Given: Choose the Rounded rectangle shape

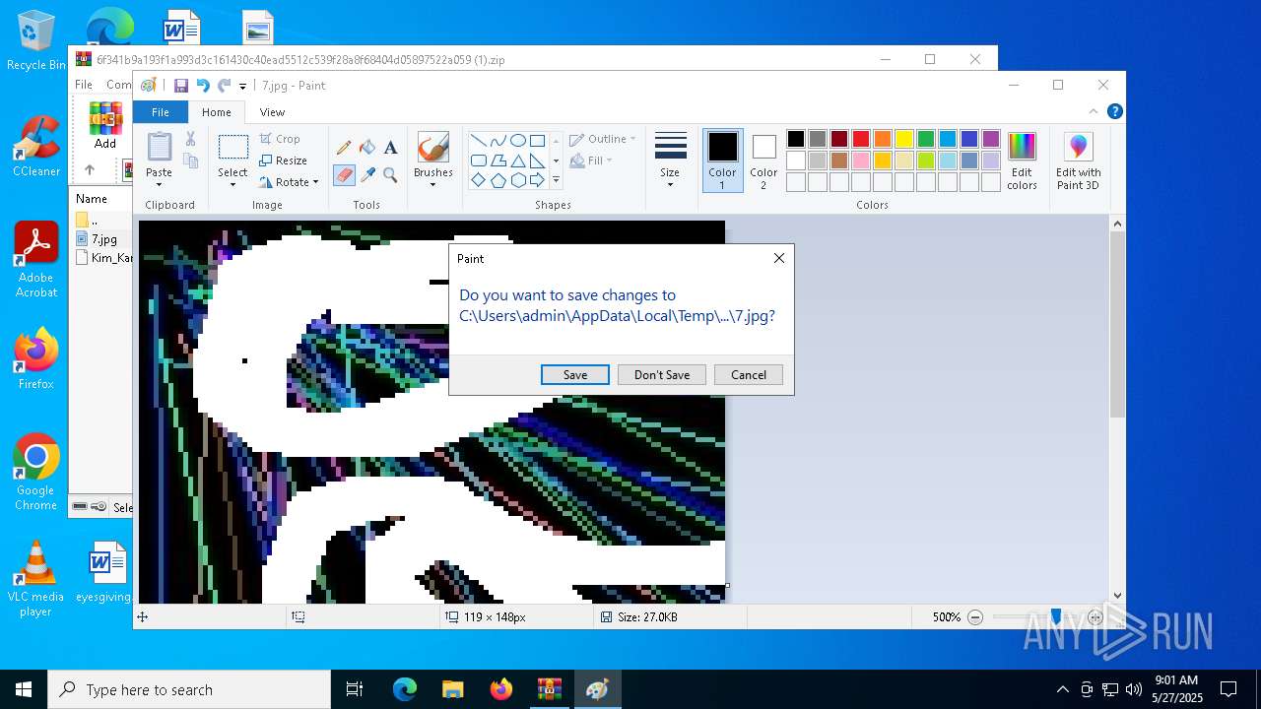Looking at the screenshot, I should coord(478,160).
